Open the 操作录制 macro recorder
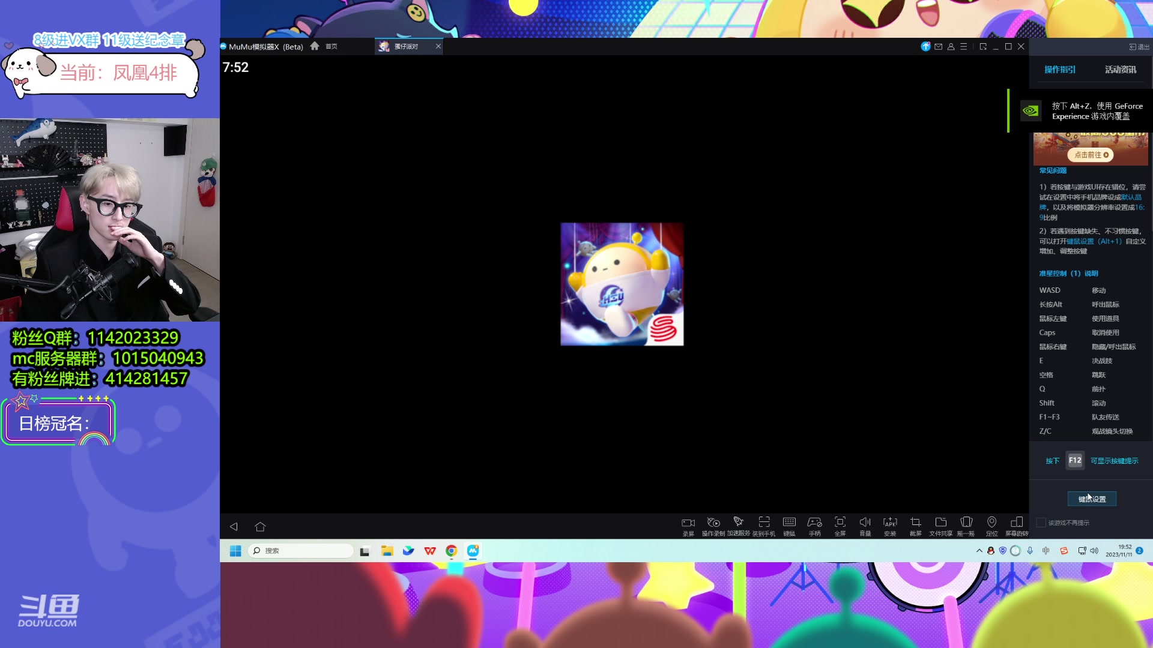 (713, 524)
